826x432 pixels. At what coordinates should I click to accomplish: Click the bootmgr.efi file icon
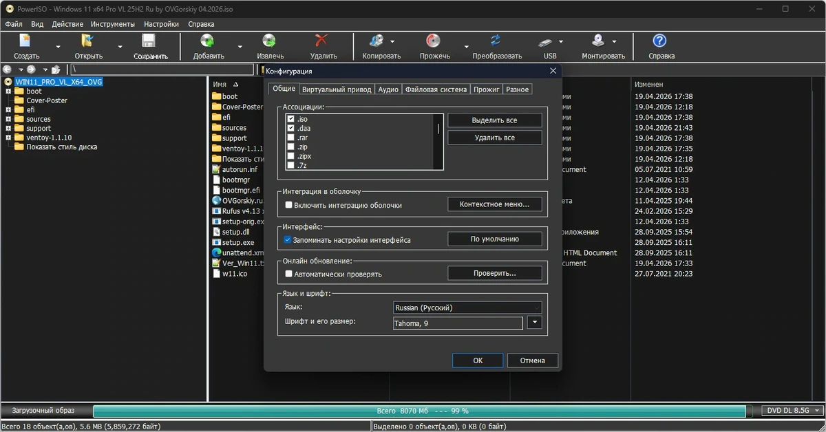coord(216,190)
